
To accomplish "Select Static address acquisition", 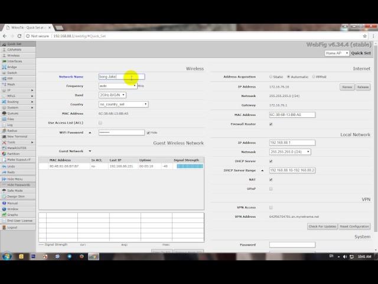I will pyautogui.click(x=271, y=77).
